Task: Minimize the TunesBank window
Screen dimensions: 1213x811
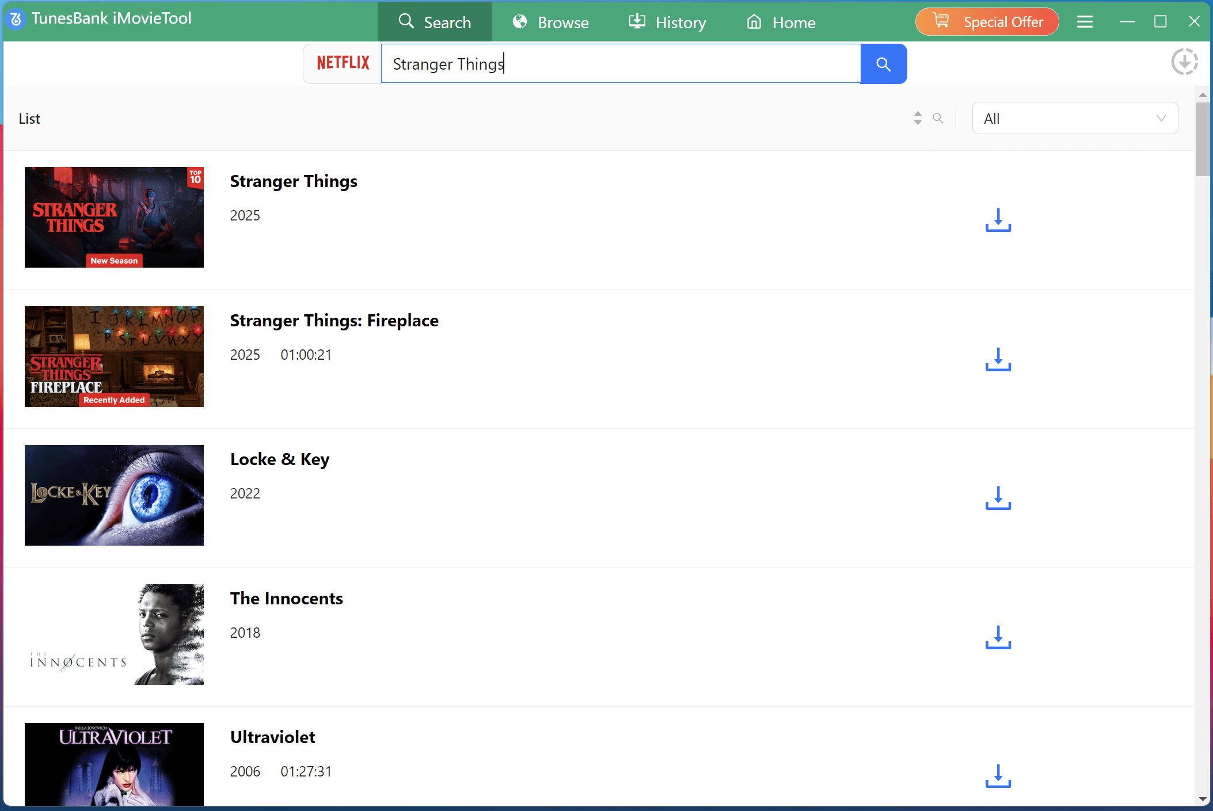Action: click(x=1127, y=21)
